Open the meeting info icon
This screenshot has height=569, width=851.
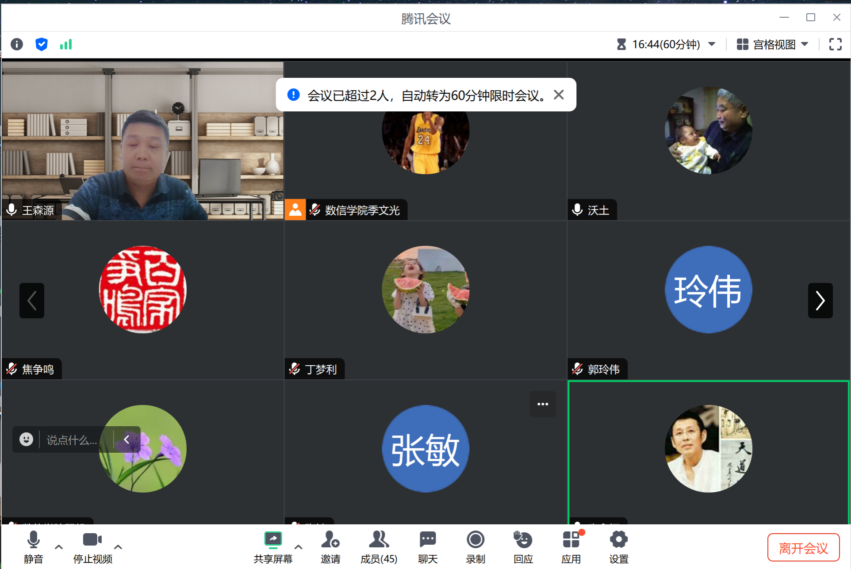tap(17, 44)
